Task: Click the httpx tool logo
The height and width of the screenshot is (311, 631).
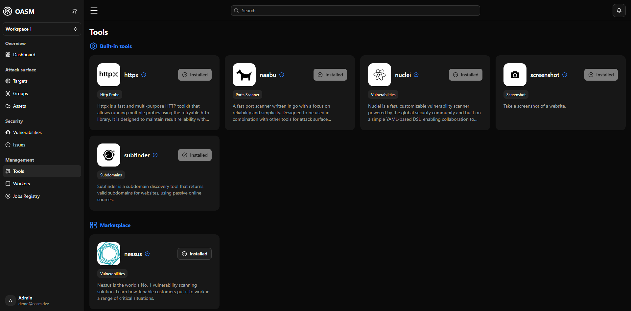Action: pyautogui.click(x=109, y=75)
